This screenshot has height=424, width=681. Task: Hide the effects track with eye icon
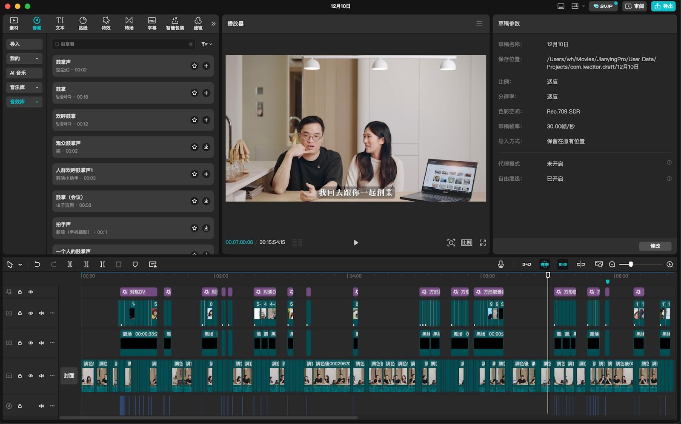point(31,292)
